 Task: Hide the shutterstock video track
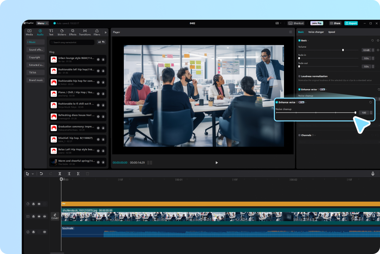(x=39, y=217)
